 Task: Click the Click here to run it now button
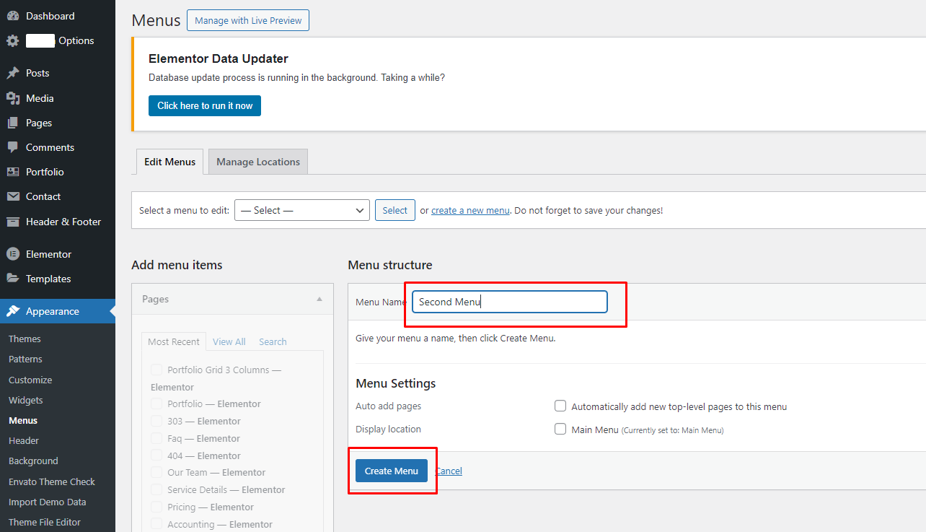pyautogui.click(x=205, y=105)
